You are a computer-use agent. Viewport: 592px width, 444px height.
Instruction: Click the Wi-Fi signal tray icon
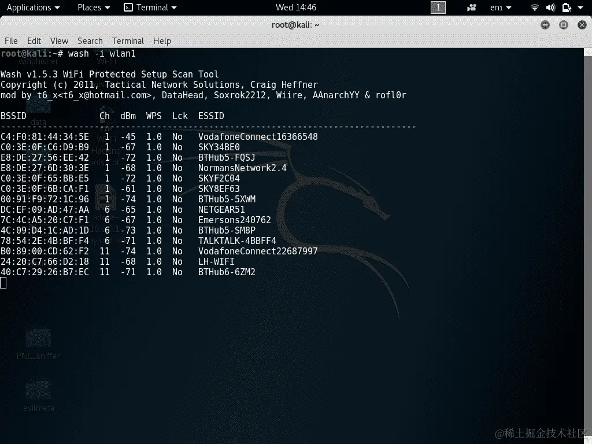[534, 8]
